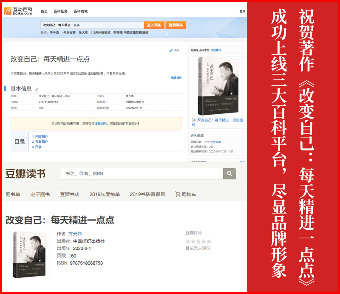Open the author link 齐光伟 on Douban
Screen dimensions: 340x294
click(75, 234)
